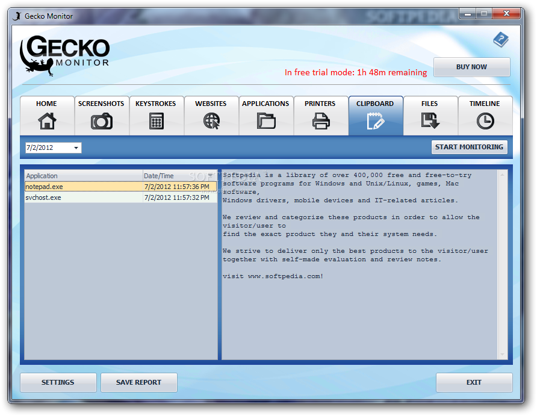Open the SCREENSHOTS tab label
The image size is (537, 416).
(x=101, y=104)
